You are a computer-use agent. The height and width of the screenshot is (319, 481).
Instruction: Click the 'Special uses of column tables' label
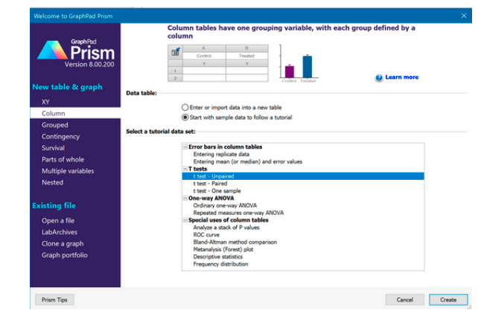click(x=229, y=220)
